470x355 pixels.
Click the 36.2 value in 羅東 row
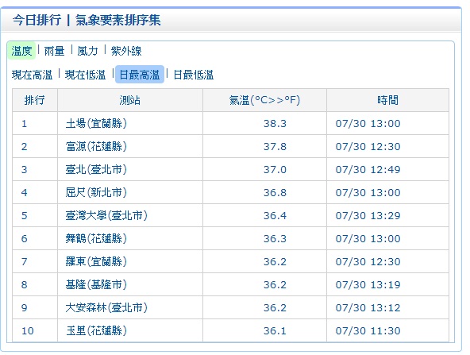(275, 262)
